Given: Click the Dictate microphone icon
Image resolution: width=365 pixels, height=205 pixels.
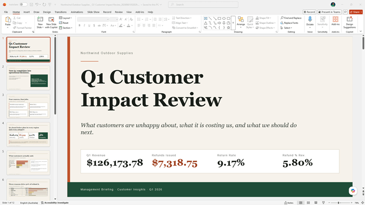Looking at the screenshot, I should coord(310,19).
